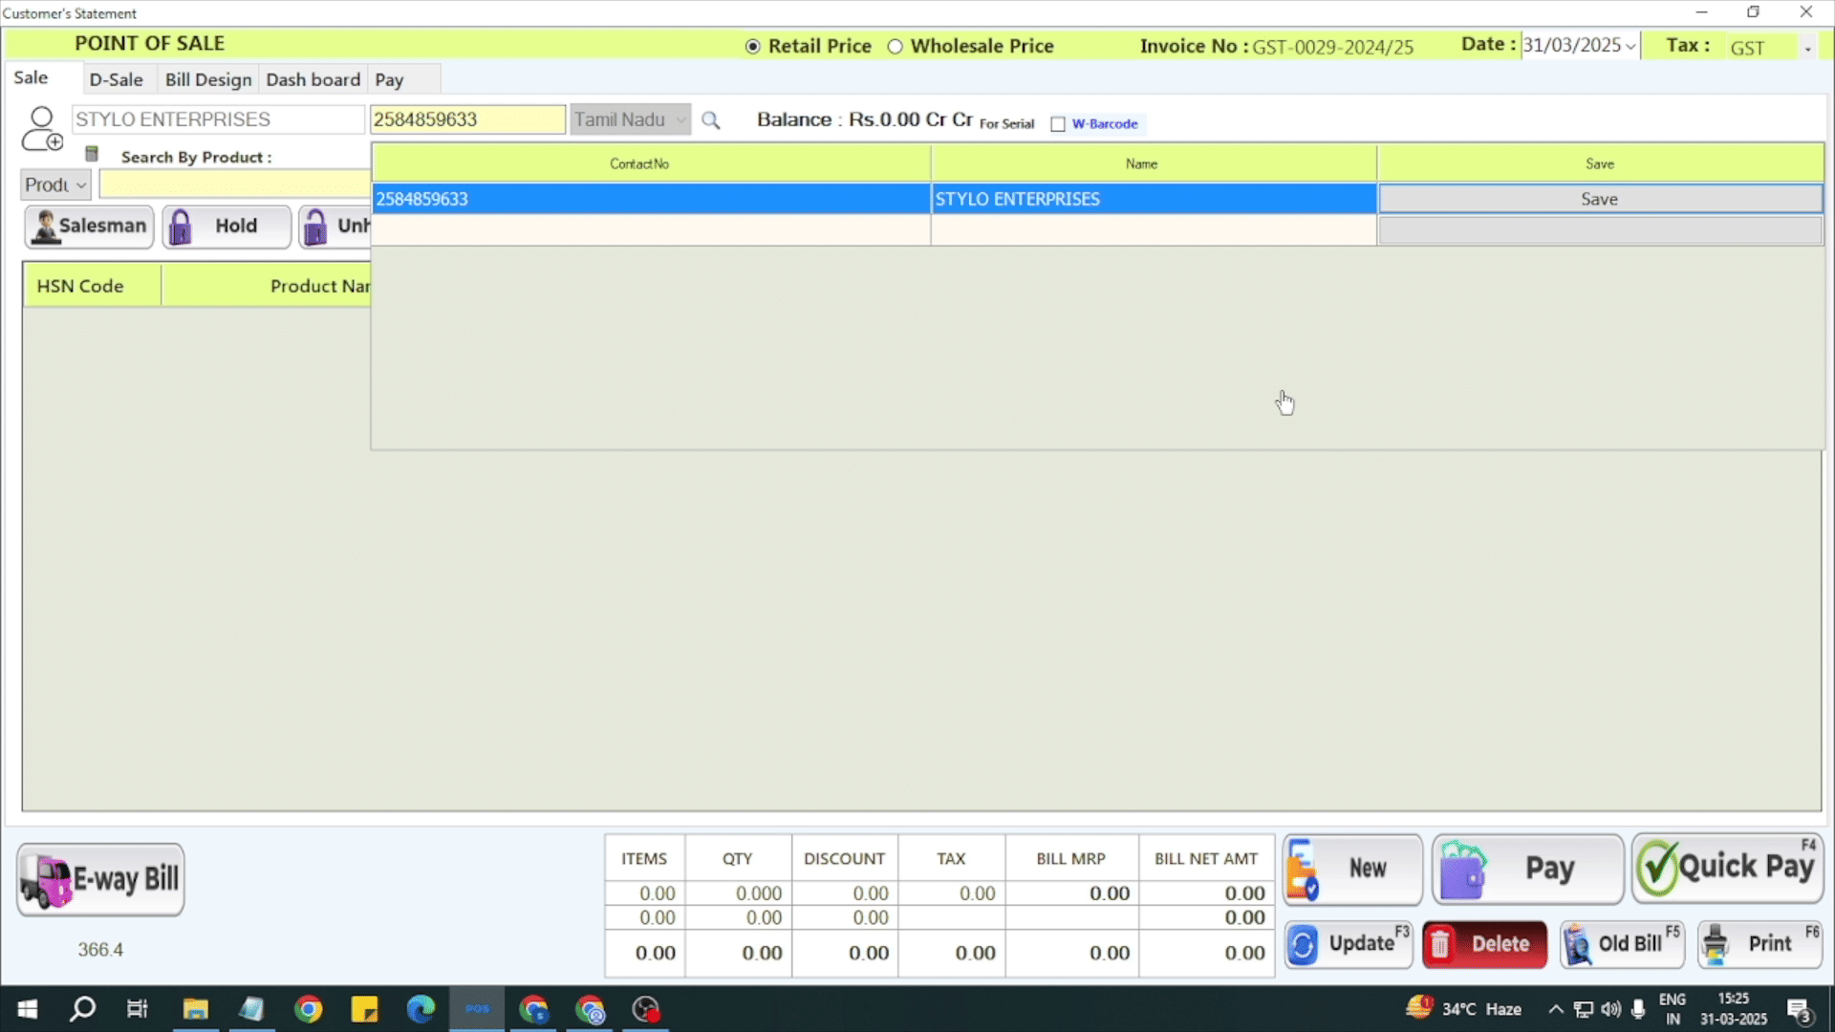This screenshot has width=1835, height=1032.
Task: Select the Retail Price radio button
Action: 753,47
